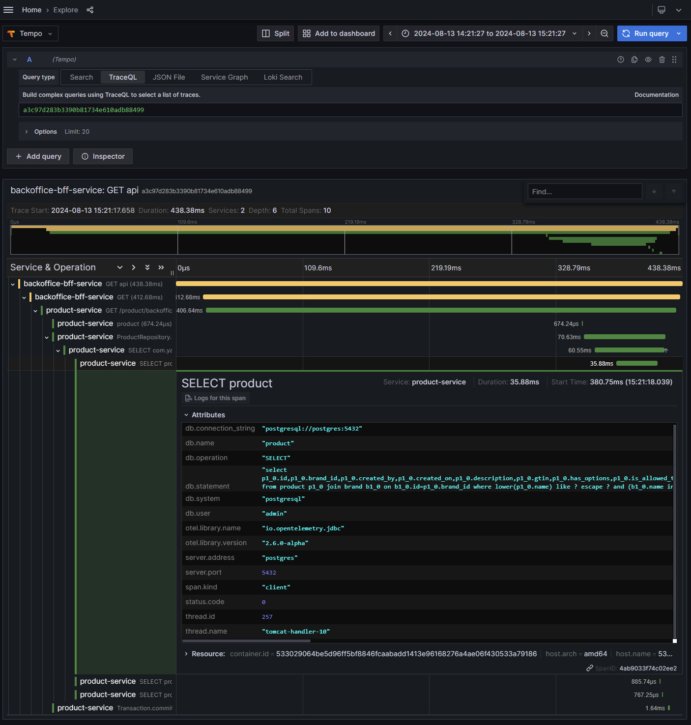This screenshot has width=691, height=725.
Task: Switch to the Search query type tab
Action: pos(81,77)
